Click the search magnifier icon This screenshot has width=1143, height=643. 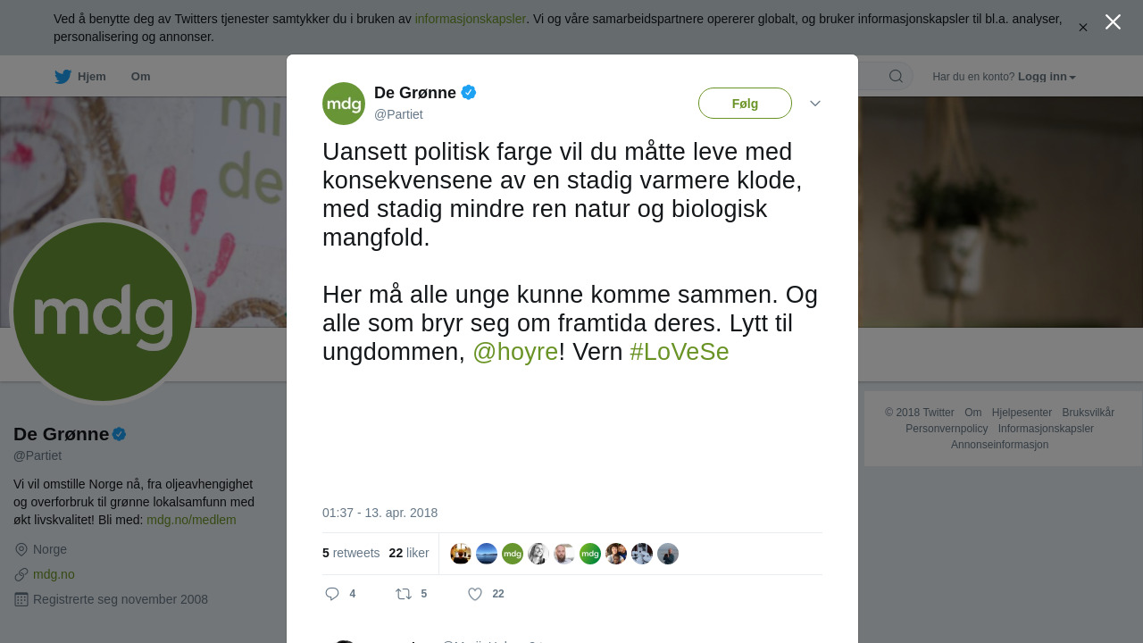point(896,76)
